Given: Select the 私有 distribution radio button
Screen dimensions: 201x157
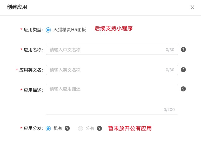Looking at the screenshot, I should [48, 128].
